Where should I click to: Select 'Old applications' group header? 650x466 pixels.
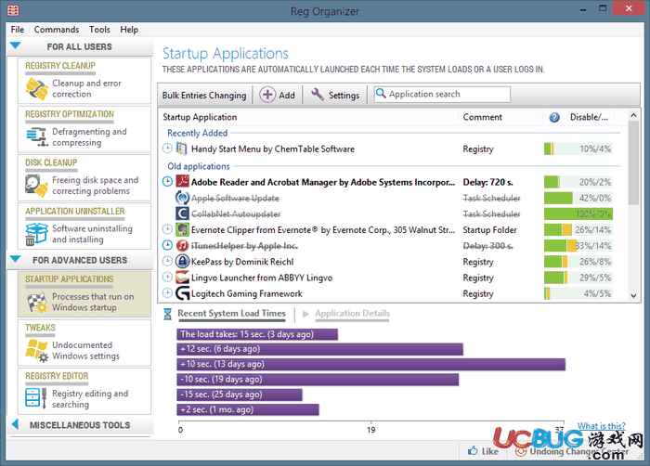coord(198,166)
